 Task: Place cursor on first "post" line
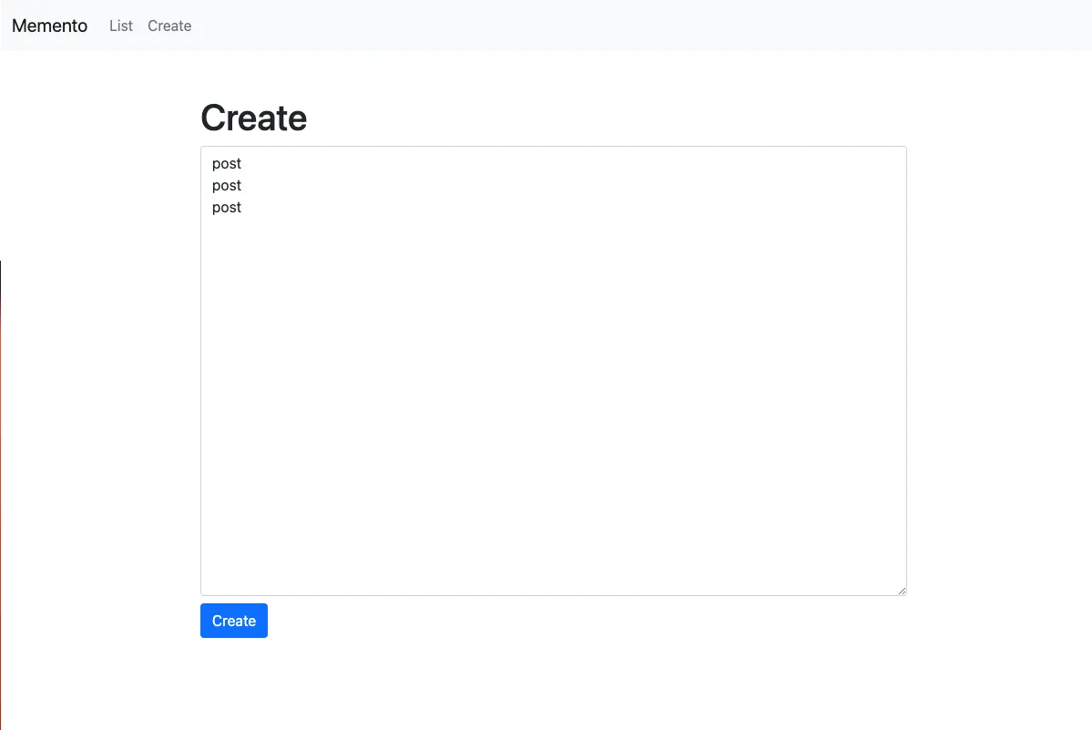click(227, 164)
